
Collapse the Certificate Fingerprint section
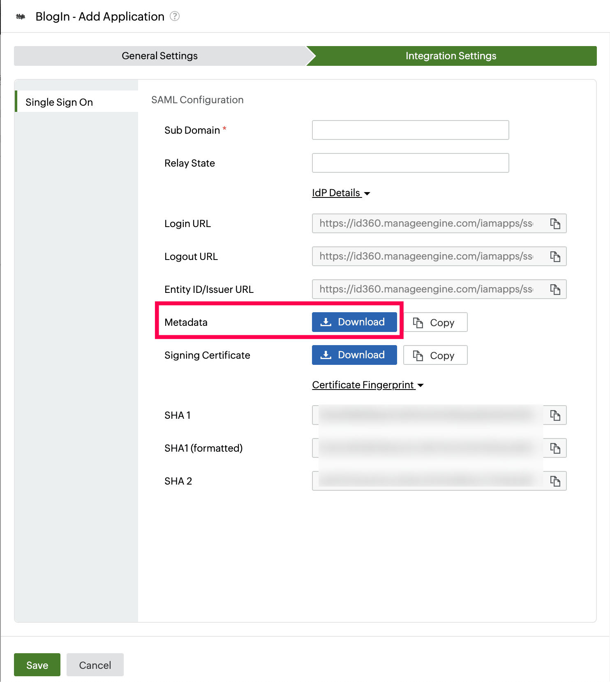[x=368, y=385]
